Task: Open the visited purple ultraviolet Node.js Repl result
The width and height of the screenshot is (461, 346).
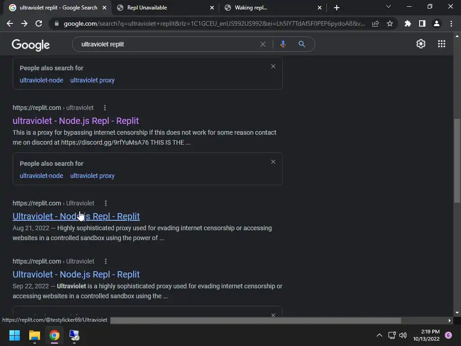Action: click(76, 121)
